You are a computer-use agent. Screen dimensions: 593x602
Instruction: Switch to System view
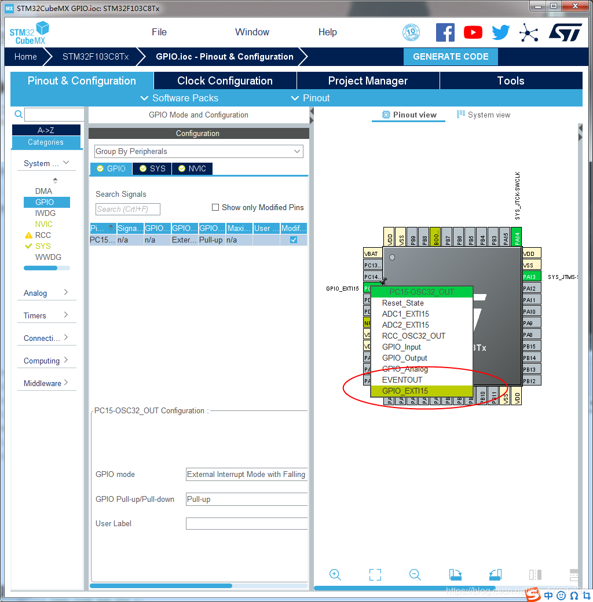click(484, 115)
